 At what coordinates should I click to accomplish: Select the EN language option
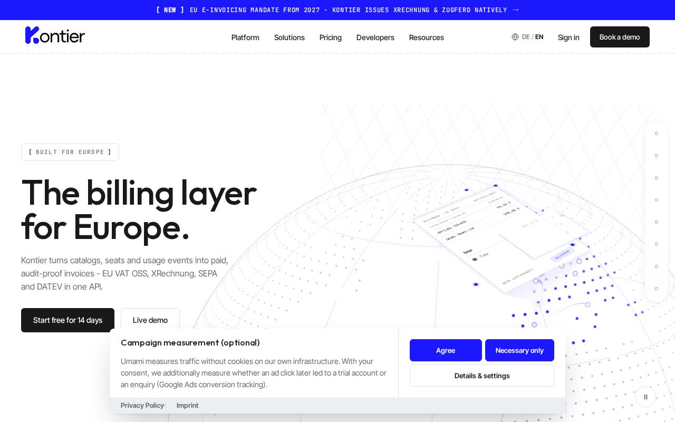tap(539, 37)
